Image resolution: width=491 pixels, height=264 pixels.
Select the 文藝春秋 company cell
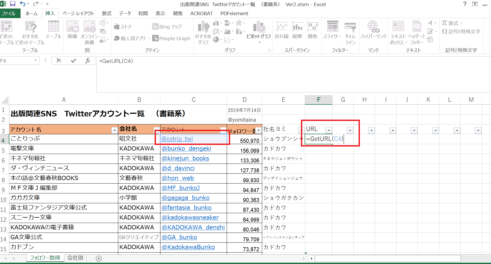[139, 178]
